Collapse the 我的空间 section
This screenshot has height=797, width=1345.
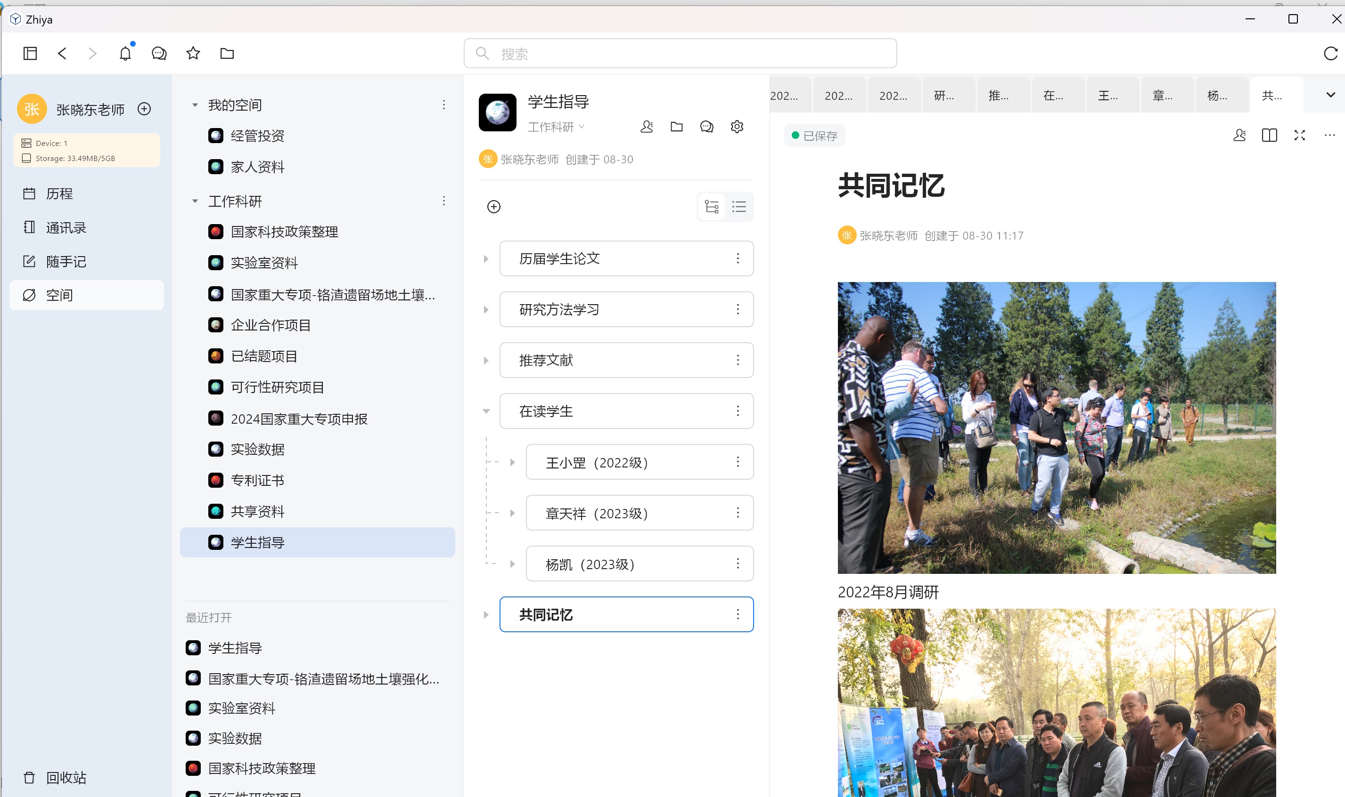point(195,105)
